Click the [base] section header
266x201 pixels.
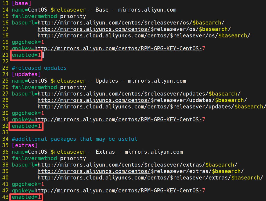21,3
